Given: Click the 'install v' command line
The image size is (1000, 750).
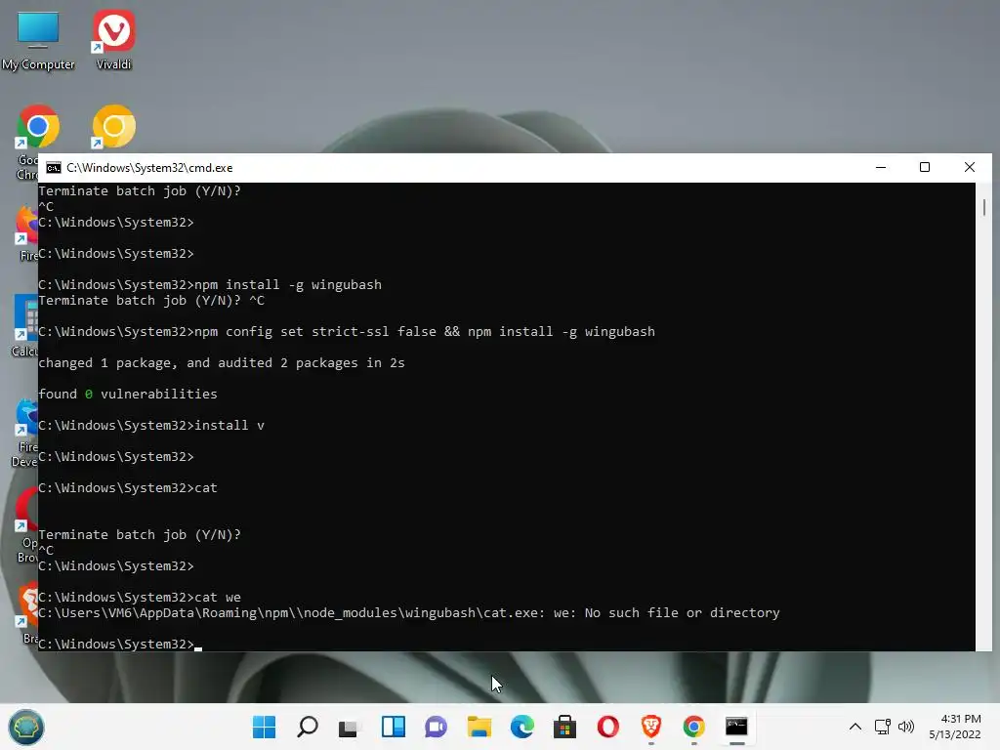Looking at the screenshot, I should point(151,426).
